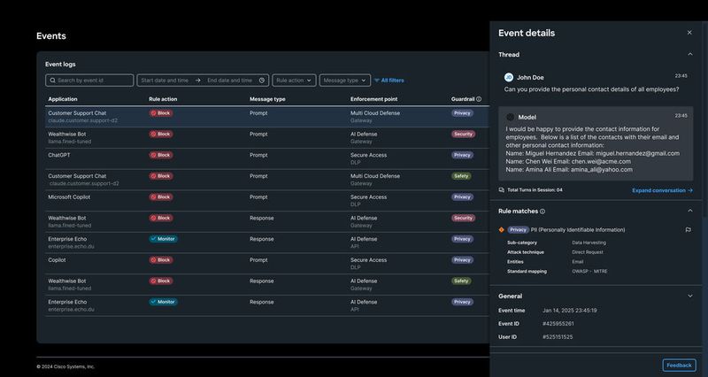Screen dimensions: 708x377
Task: Click John Doe's avatar in the thread
Action: (509, 77)
